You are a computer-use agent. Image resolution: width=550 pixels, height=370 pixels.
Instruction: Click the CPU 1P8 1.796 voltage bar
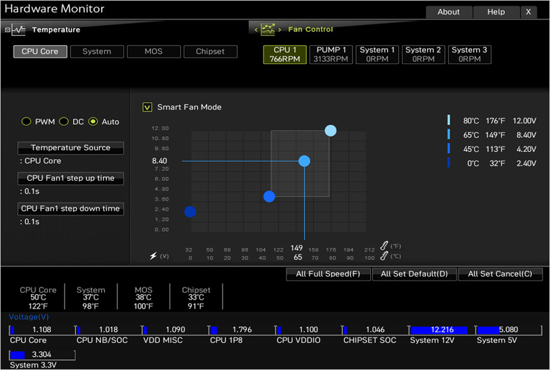pos(241,330)
